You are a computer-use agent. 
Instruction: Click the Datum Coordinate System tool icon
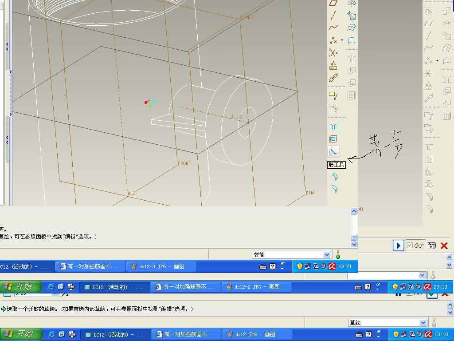click(x=333, y=53)
